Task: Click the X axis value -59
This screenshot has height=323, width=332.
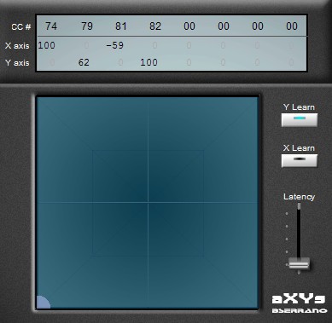Action: coord(114,45)
